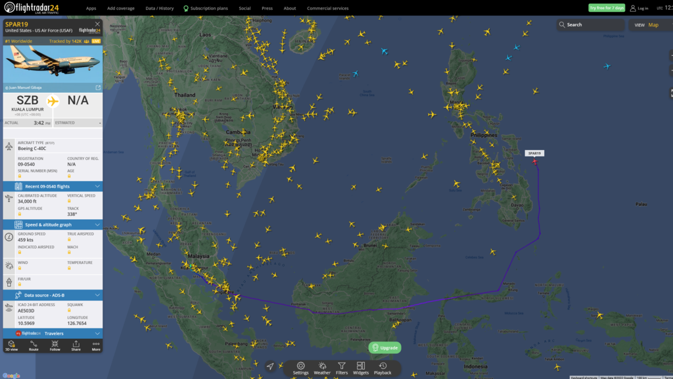Open Subscription plans page
673x379 pixels.
click(x=206, y=8)
